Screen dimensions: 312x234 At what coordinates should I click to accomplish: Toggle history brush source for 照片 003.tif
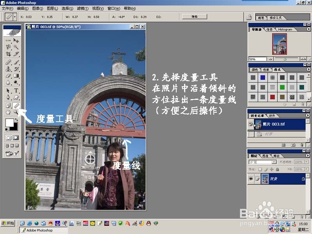251,124
